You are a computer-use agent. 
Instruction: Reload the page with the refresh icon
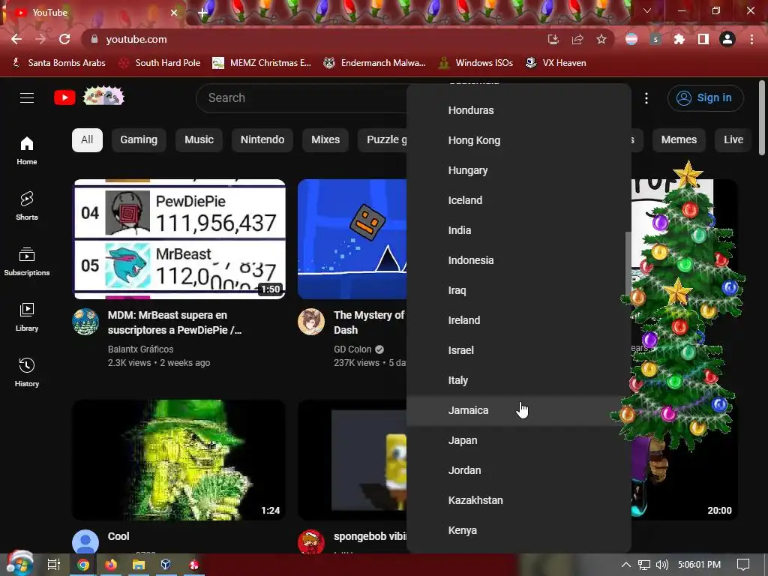coord(64,39)
